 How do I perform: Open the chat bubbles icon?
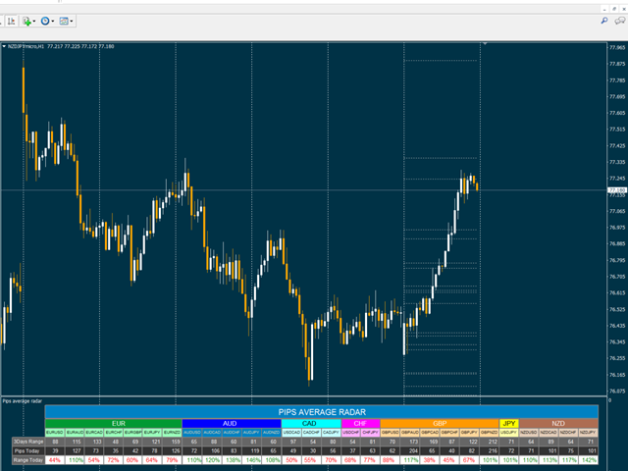620,21
